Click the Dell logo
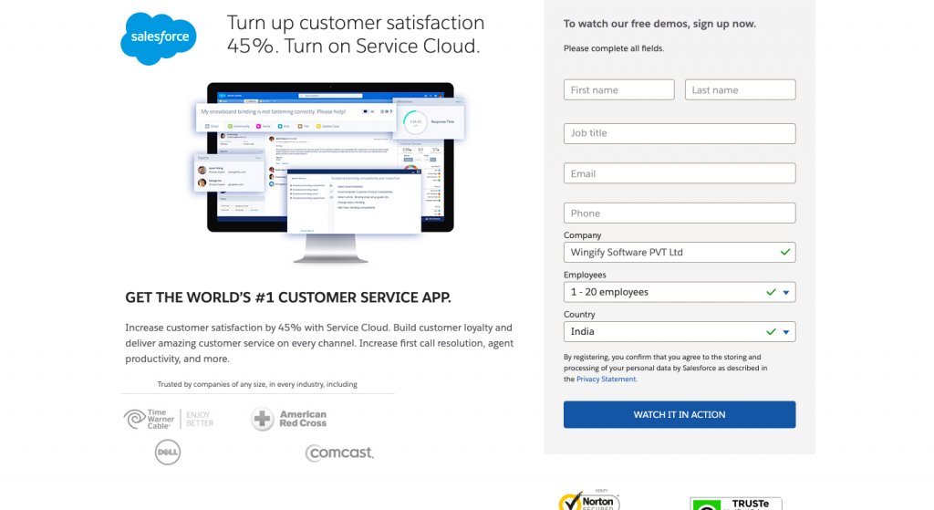The width and height of the screenshot is (934, 510). tap(168, 453)
